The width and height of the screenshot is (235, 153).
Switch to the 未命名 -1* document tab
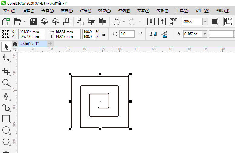[x=32, y=44]
